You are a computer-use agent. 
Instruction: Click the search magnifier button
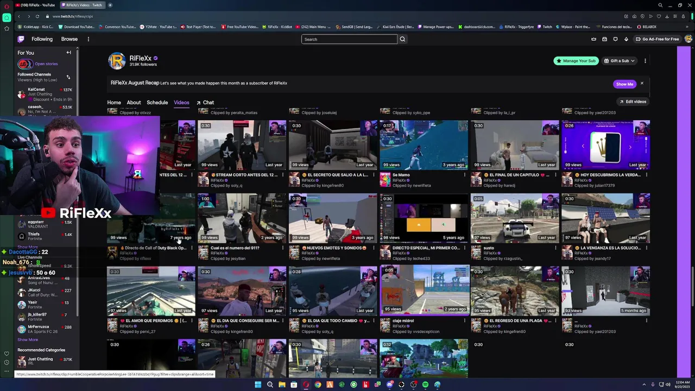[402, 39]
